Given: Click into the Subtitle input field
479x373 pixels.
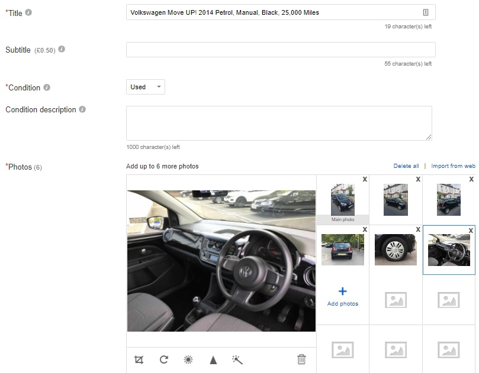Looking at the screenshot, I should pyautogui.click(x=281, y=50).
